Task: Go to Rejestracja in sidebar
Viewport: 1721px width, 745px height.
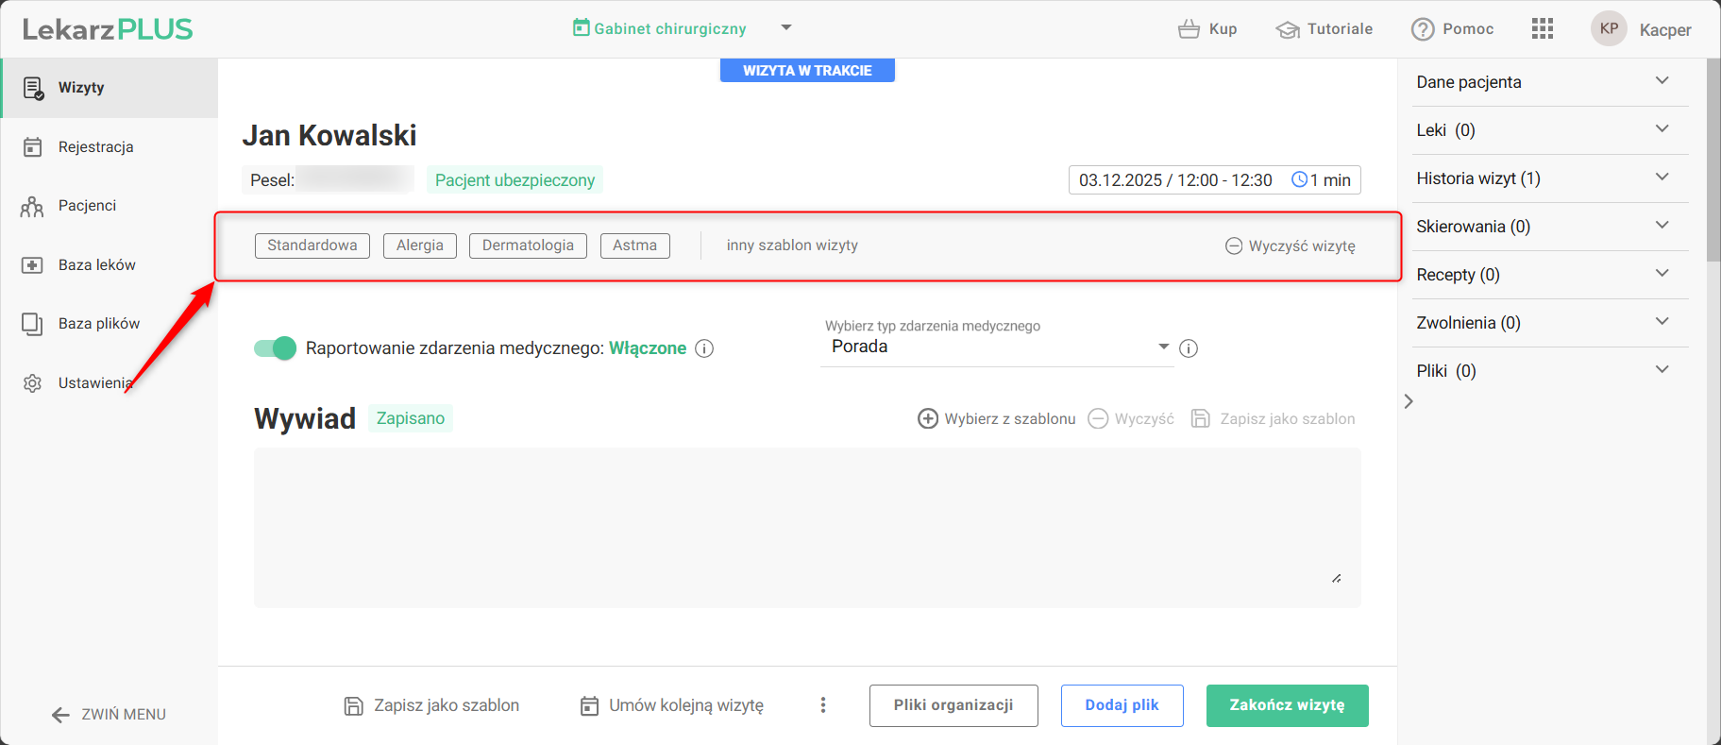Action: 95,147
